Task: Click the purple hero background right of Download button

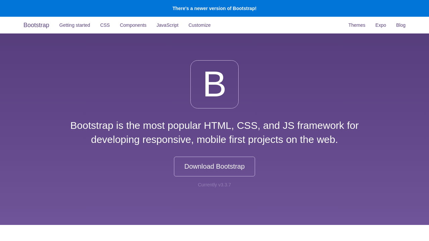Action: click(318, 166)
